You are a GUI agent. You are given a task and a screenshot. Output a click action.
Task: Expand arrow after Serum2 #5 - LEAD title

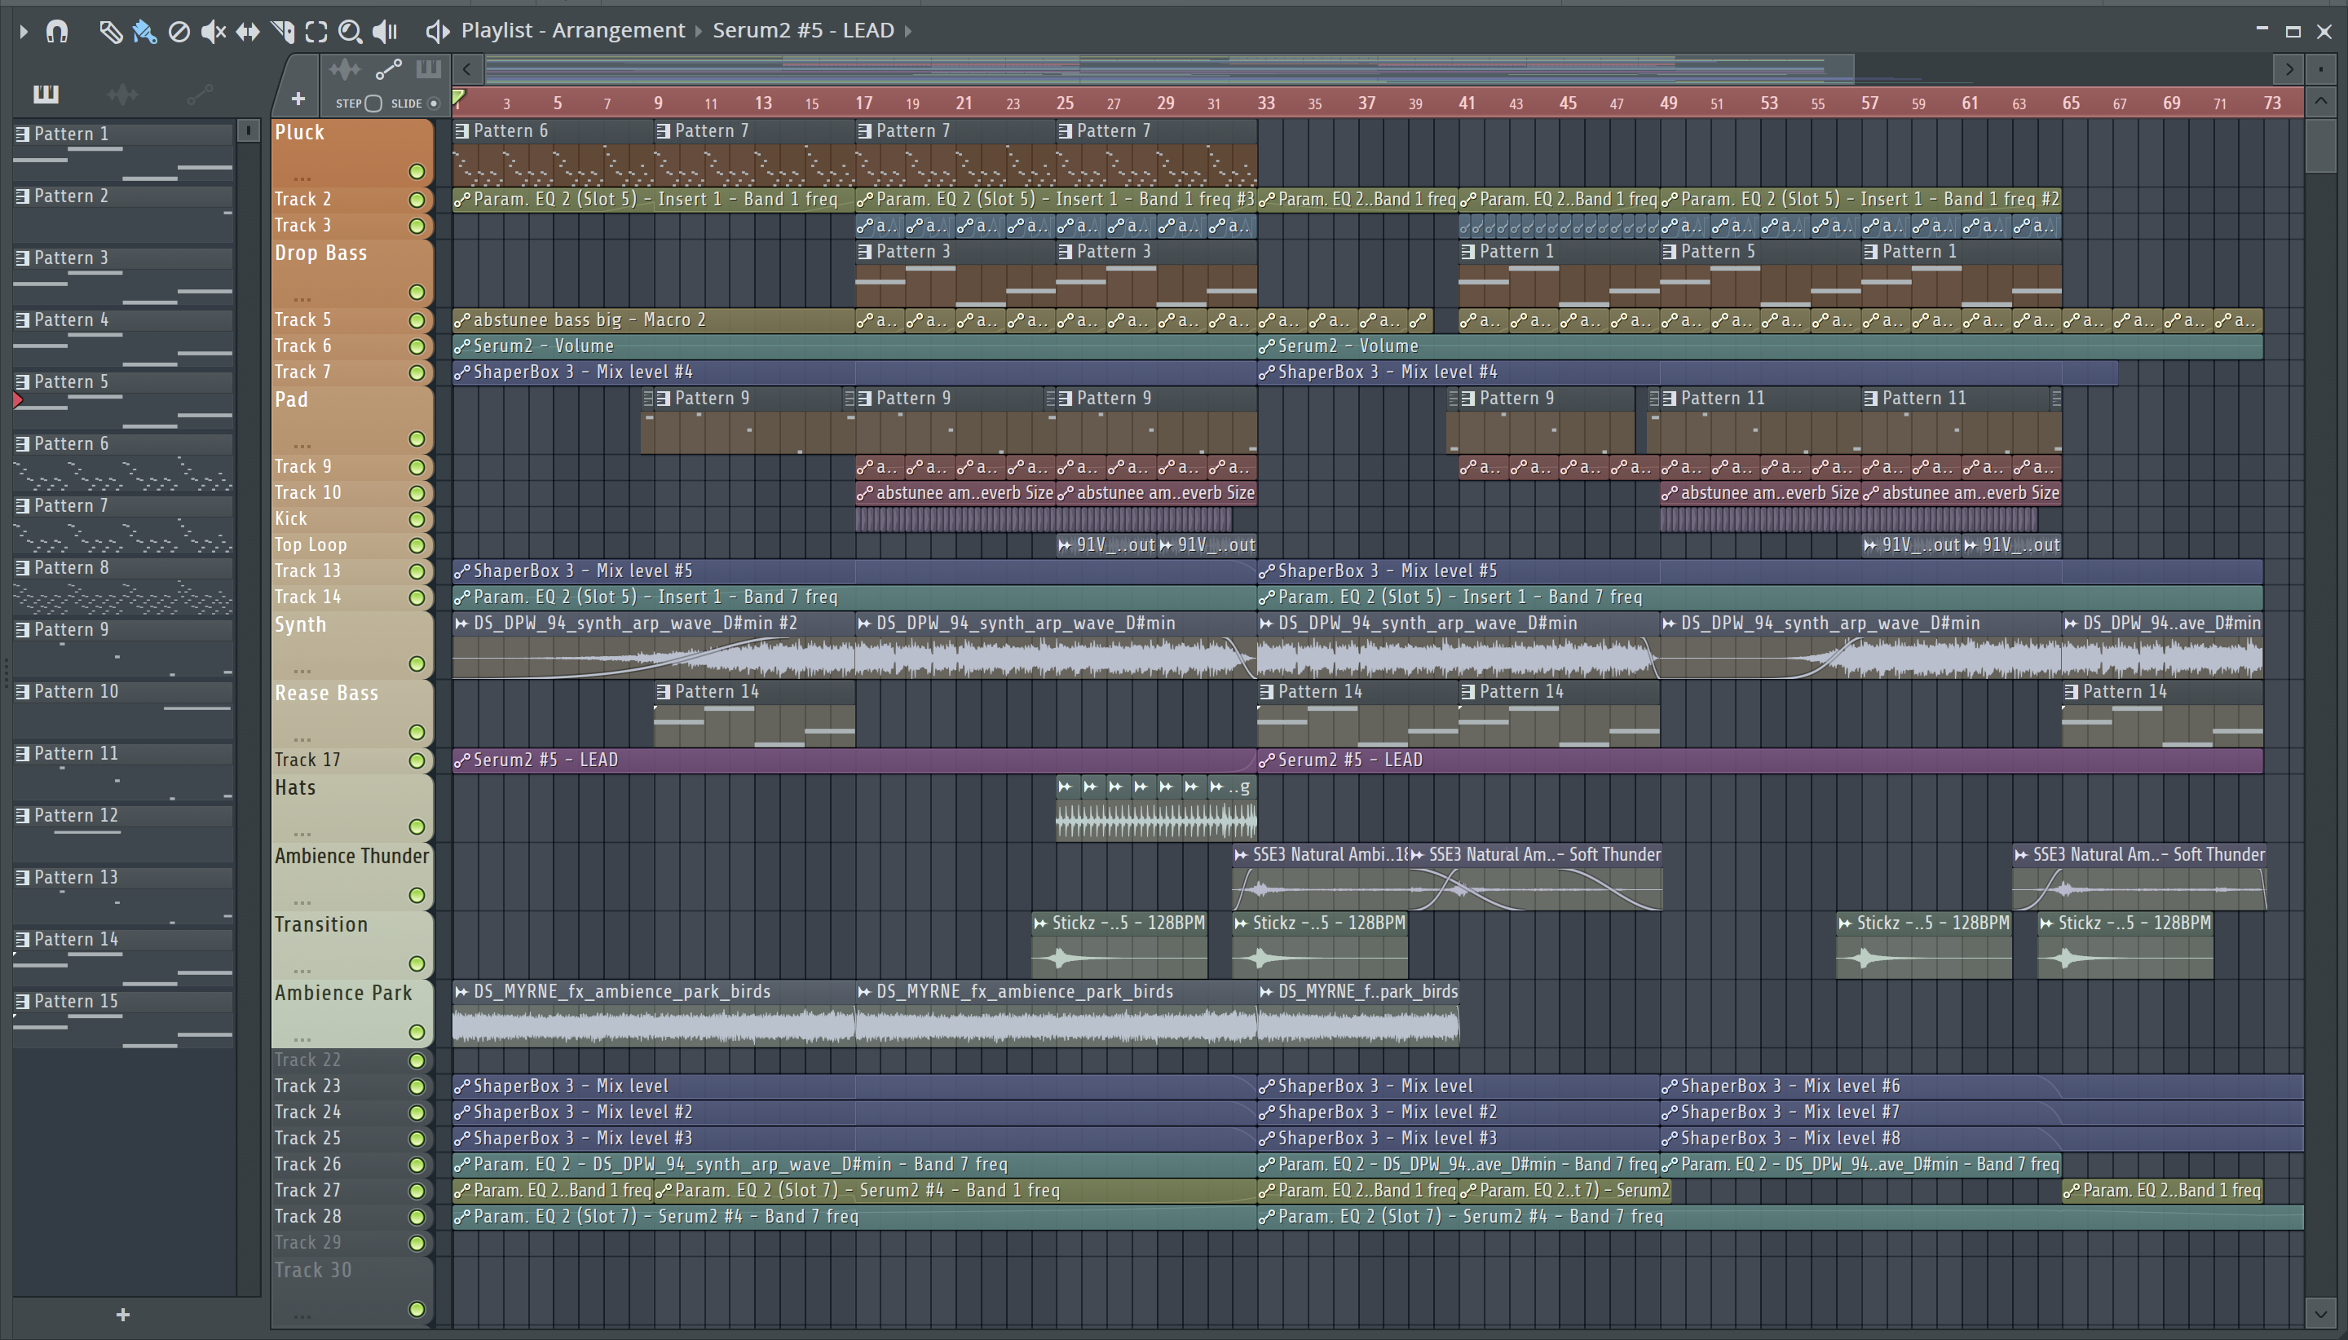(x=908, y=31)
